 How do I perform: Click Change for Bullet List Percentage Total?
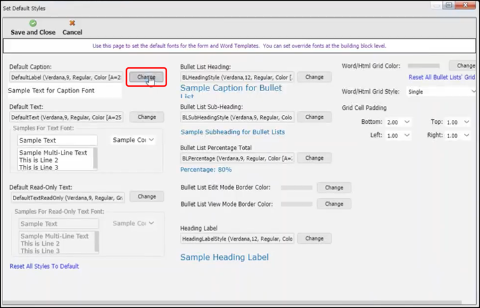pyautogui.click(x=314, y=158)
